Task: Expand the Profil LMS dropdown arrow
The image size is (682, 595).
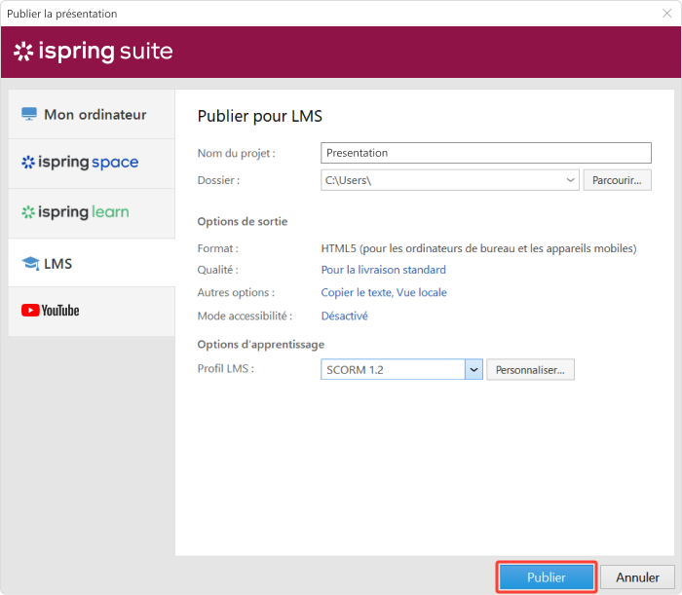Action: [474, 369]
